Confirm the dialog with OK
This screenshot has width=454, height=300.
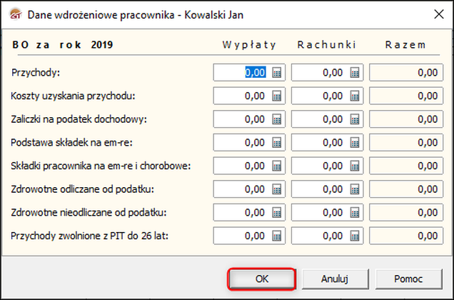[x=261, y=279]
